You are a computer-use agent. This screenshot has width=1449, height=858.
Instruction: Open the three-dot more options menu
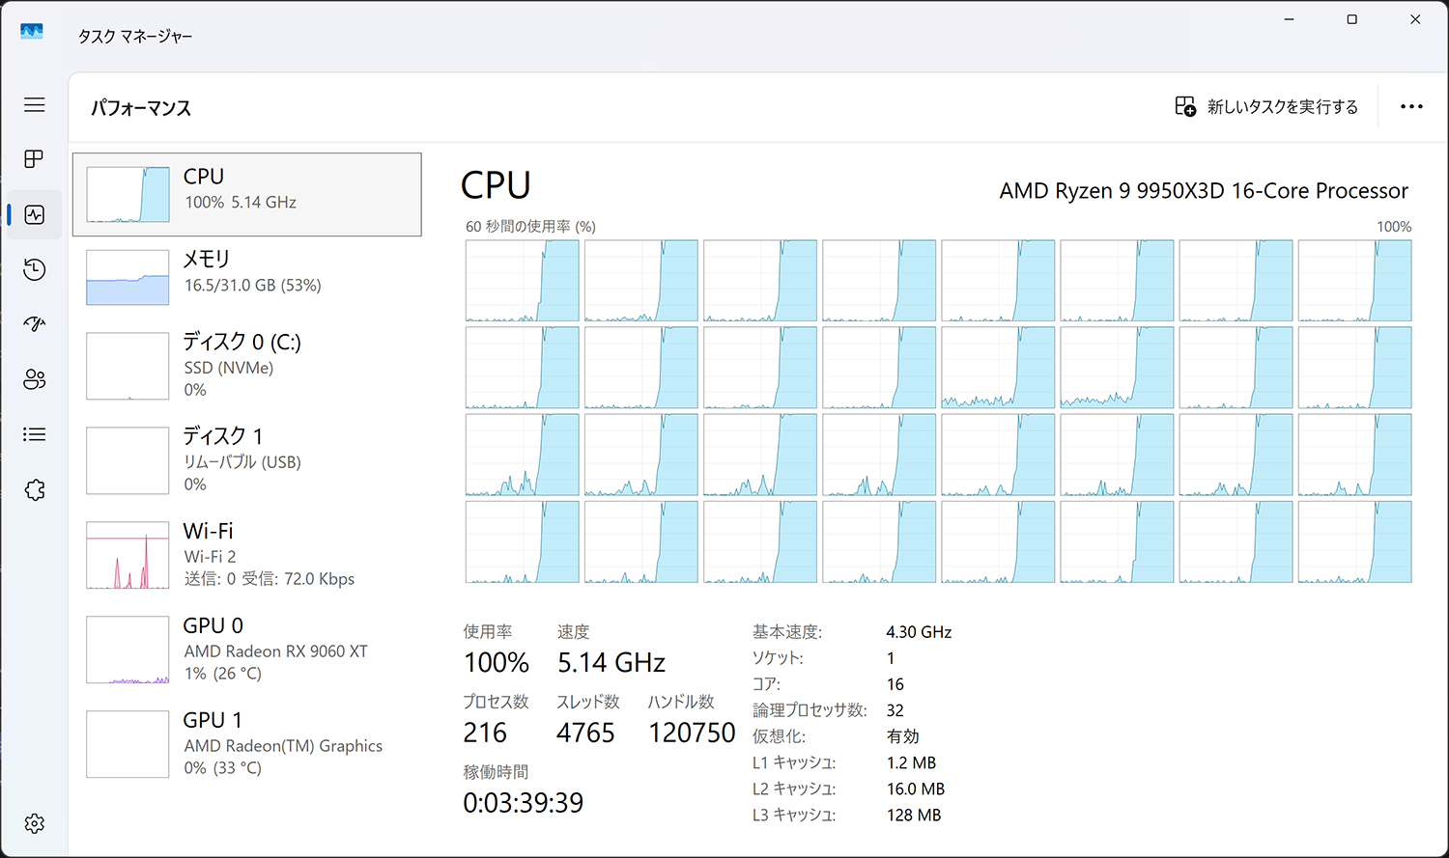[x=1411, y=106]
